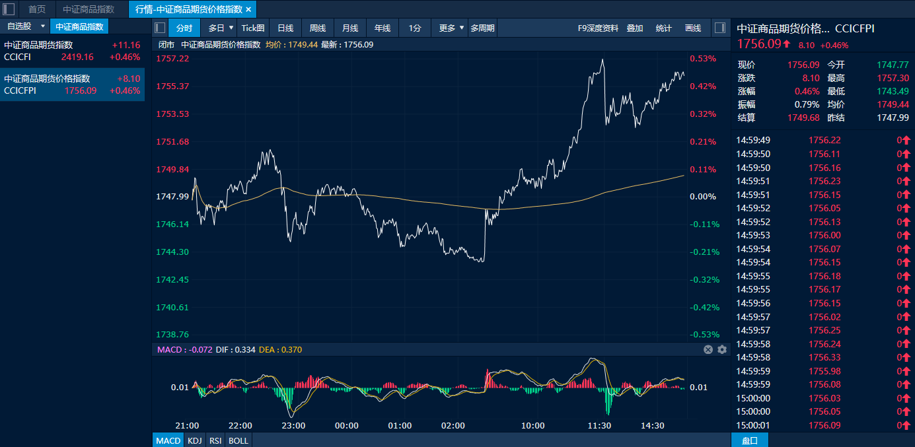Screen dimensions: 915x447
Task: Open MACD indicator settings gear
Action: coord(722,349)
